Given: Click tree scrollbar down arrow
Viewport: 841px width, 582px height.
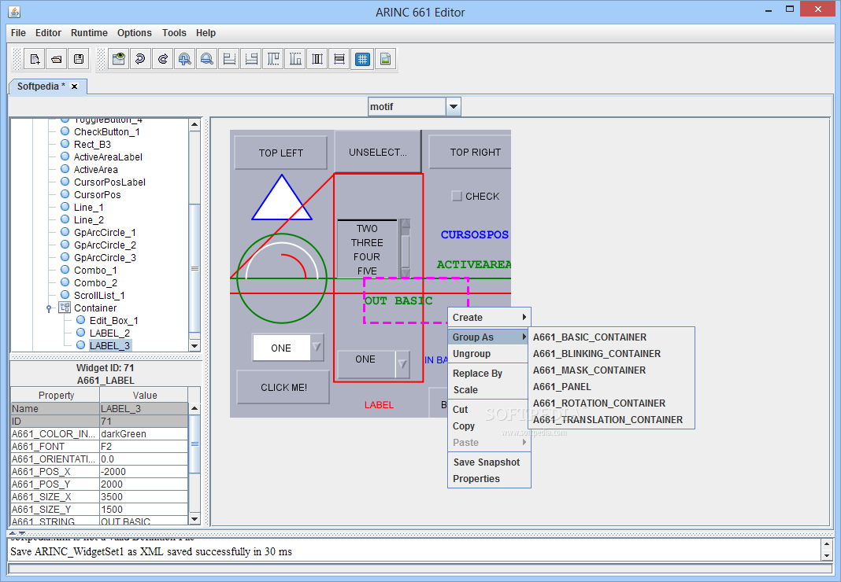Looking at the screenshot, I should tap(195, 346).
